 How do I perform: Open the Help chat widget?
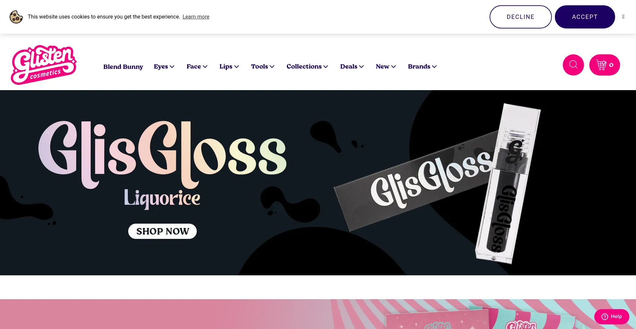611,316
